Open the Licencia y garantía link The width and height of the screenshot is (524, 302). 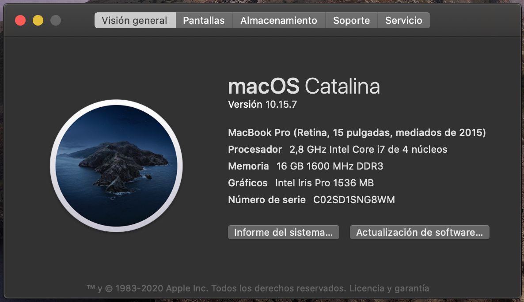389,288
